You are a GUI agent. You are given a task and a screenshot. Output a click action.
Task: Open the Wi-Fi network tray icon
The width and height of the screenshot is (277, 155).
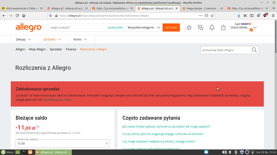(253, 152)
